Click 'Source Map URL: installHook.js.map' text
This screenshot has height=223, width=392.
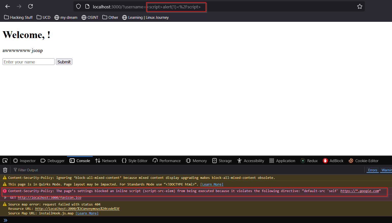tap(41, 213)
